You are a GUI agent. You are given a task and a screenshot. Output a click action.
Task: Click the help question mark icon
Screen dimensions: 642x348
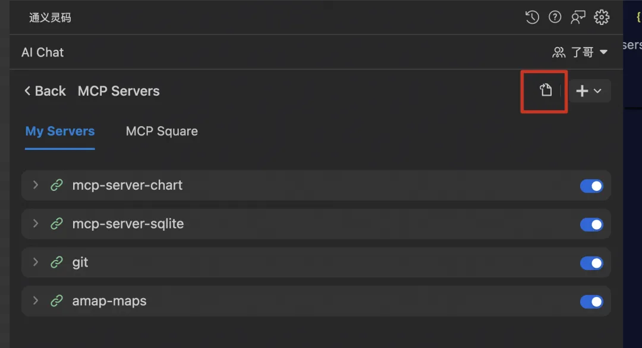555,17
